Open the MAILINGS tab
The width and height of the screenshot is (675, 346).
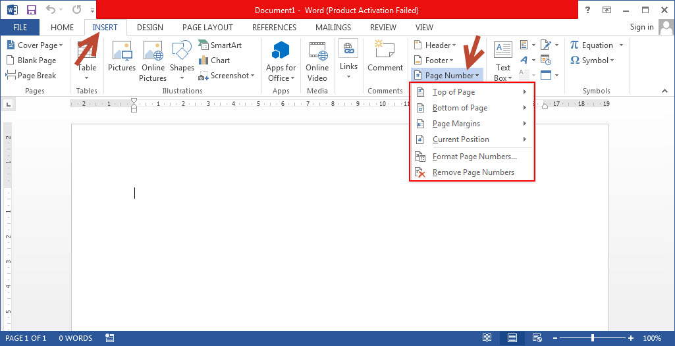tap(333, 27)
